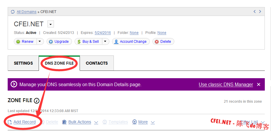Click the Upgrade button
This screenshot has width=271, height=131.
59,42
